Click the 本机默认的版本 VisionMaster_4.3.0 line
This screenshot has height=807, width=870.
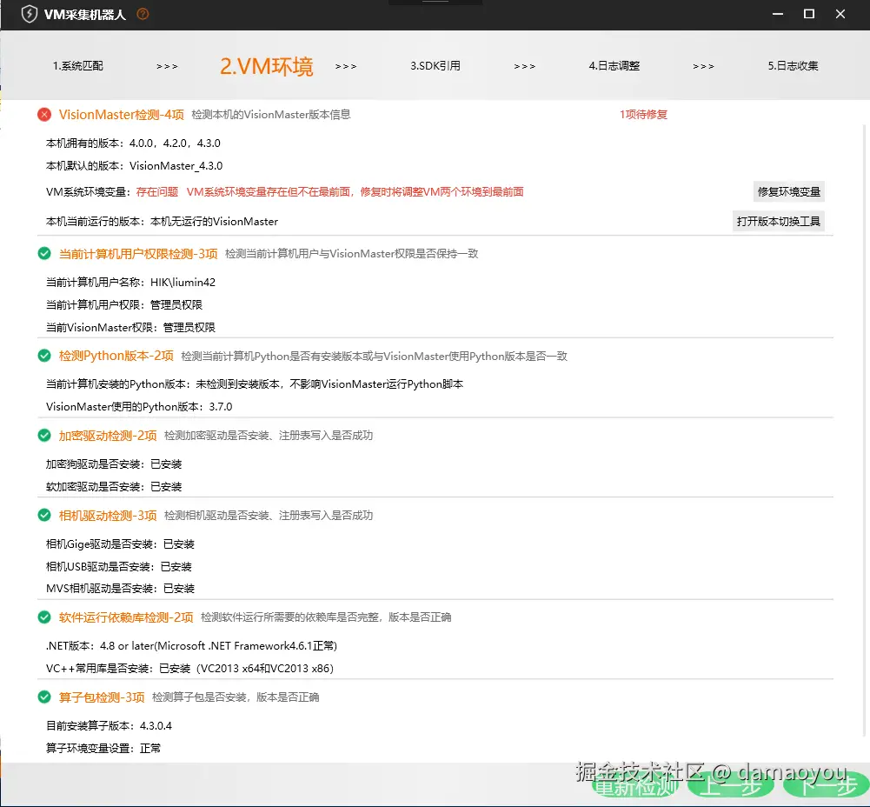pos(134,166)
